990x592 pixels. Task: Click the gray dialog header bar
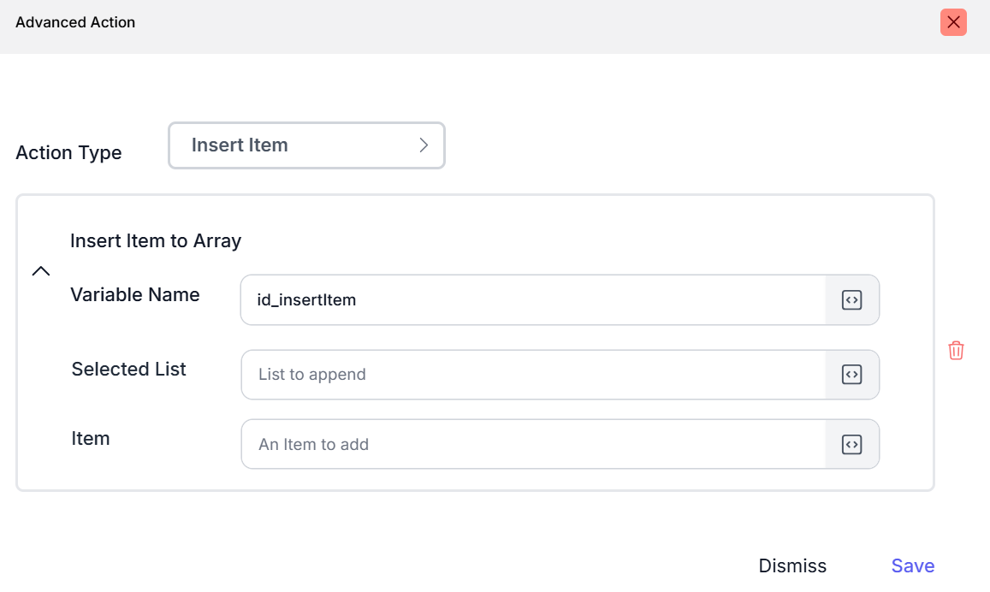coord(513,26)
